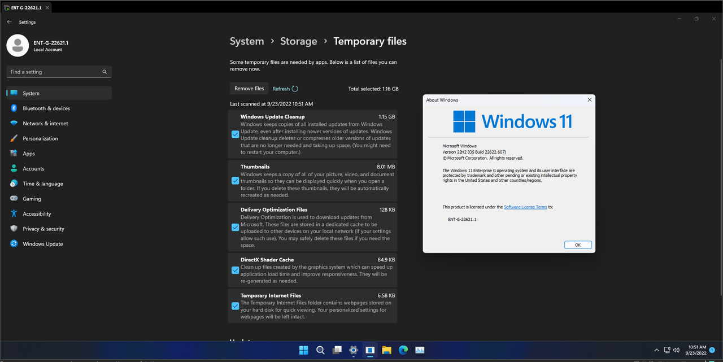Navigate to System in the breadcrumb
723x362 pixels.
247,41
